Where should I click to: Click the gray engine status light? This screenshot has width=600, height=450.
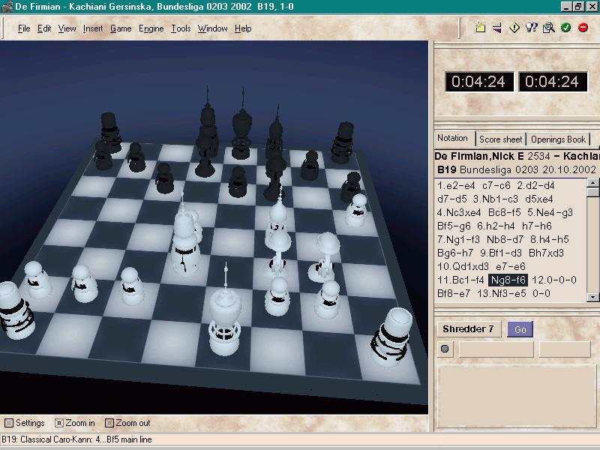[445, 349]
